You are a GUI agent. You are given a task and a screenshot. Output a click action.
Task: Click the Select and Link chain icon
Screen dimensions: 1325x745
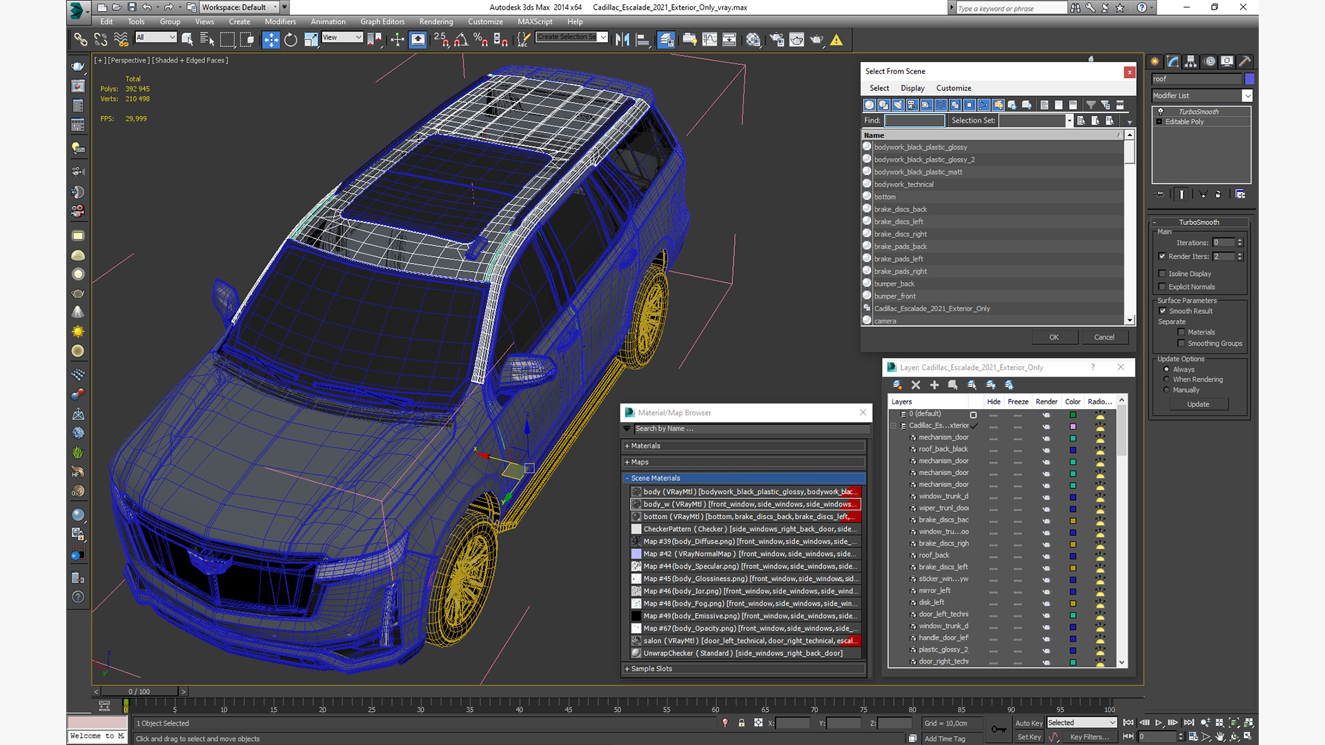81,40
